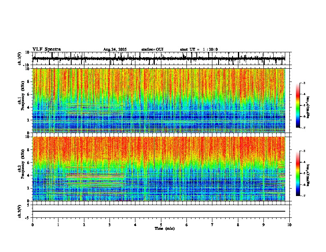Click time axis tick label '1'
The height and width of the screenshot is (252, 326).
point(58,225)
